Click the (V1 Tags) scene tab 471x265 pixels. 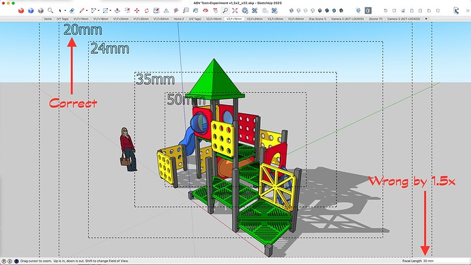63,18
